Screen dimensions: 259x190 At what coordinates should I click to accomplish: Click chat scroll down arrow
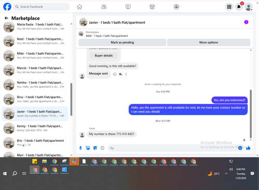(251, 140)
